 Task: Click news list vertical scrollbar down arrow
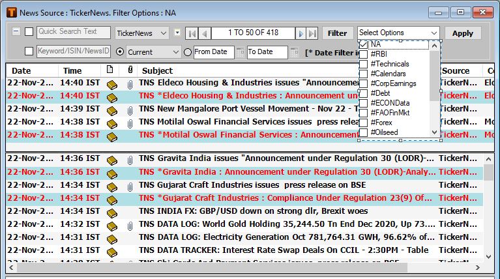pos(488,256)
